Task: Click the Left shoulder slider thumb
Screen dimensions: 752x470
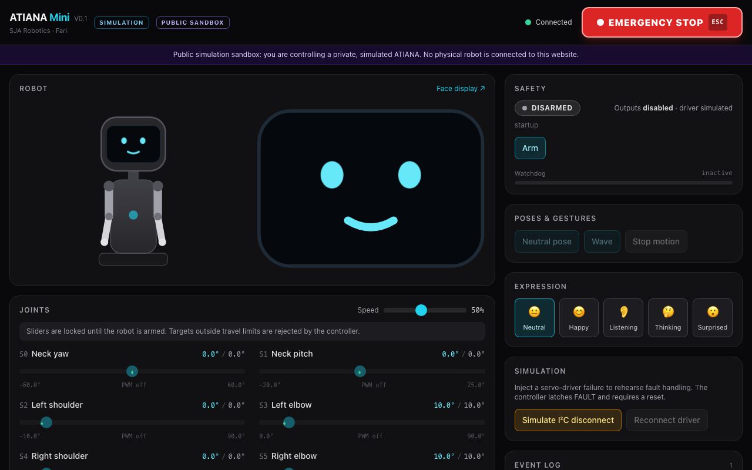Action: (46, 422)
